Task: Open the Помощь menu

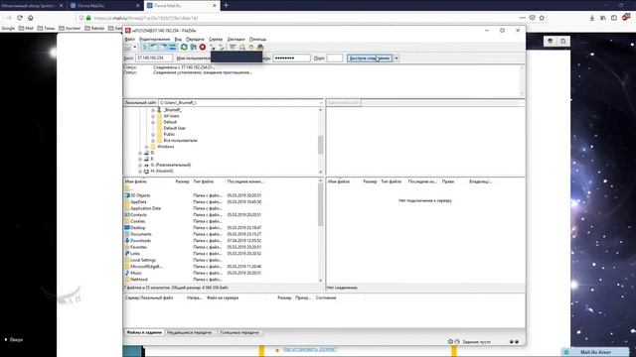Action: [257, 40]
